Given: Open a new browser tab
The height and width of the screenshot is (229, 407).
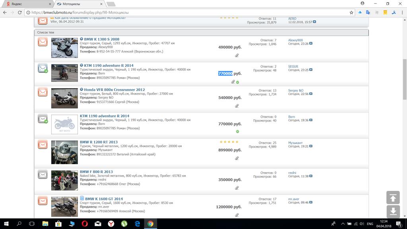Looking at the screenshot, I should click(x=111, y=4).
